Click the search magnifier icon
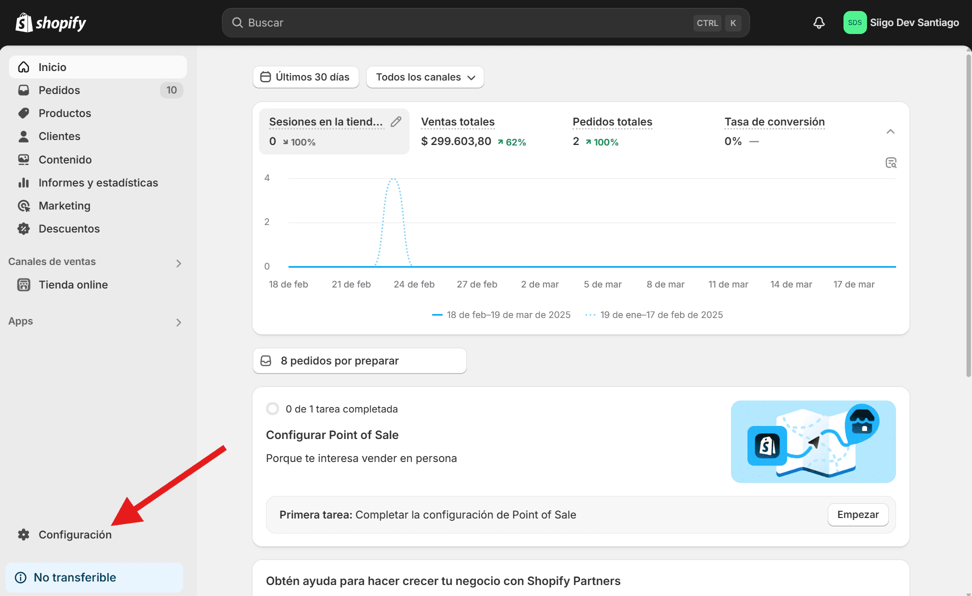This screenshot has height=596, width=972. coord(237,22)
